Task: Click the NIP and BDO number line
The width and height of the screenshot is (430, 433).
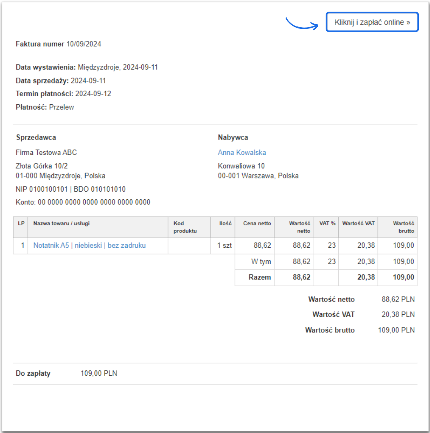Action: coord(70,189)
